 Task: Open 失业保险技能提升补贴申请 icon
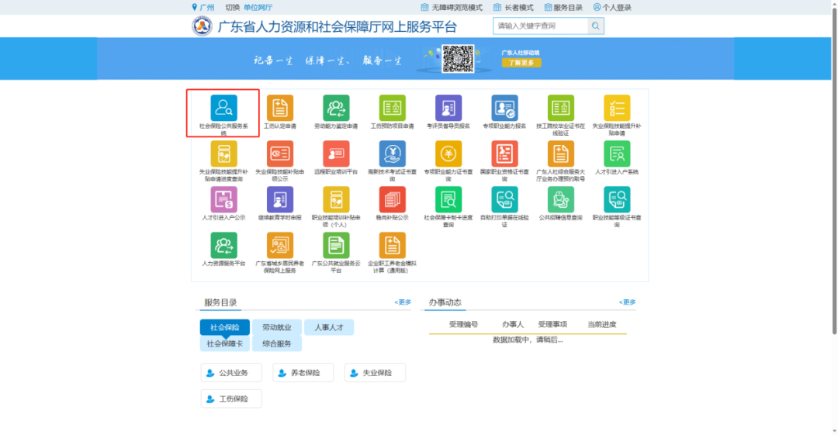617,109
